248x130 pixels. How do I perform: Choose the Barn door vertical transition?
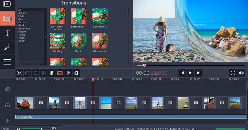coord(100,16)
